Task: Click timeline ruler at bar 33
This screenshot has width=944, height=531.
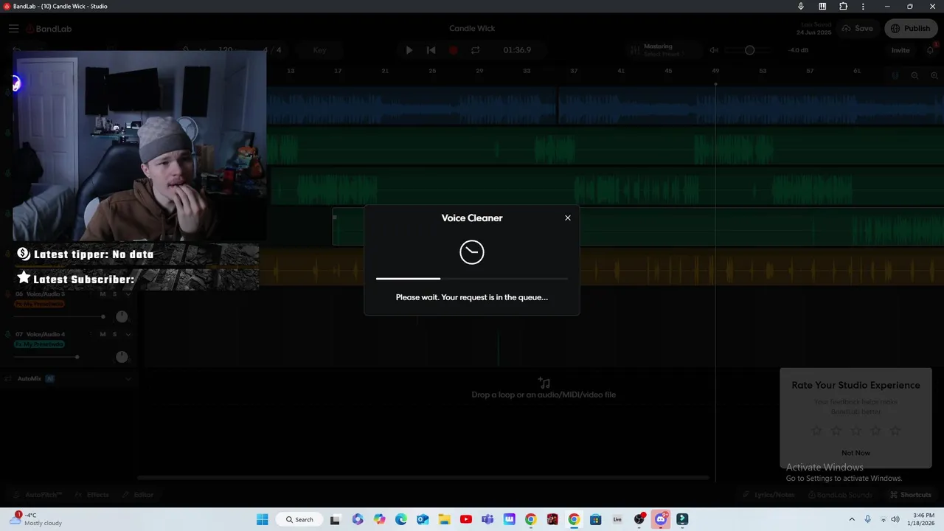Action: click(x=527, y=71)
